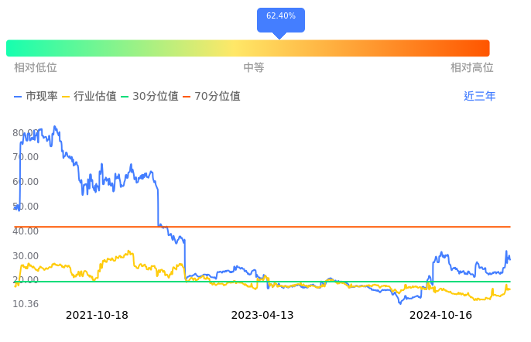
Task: Open the 近三年 time range selector
Action: coord(479,97)
